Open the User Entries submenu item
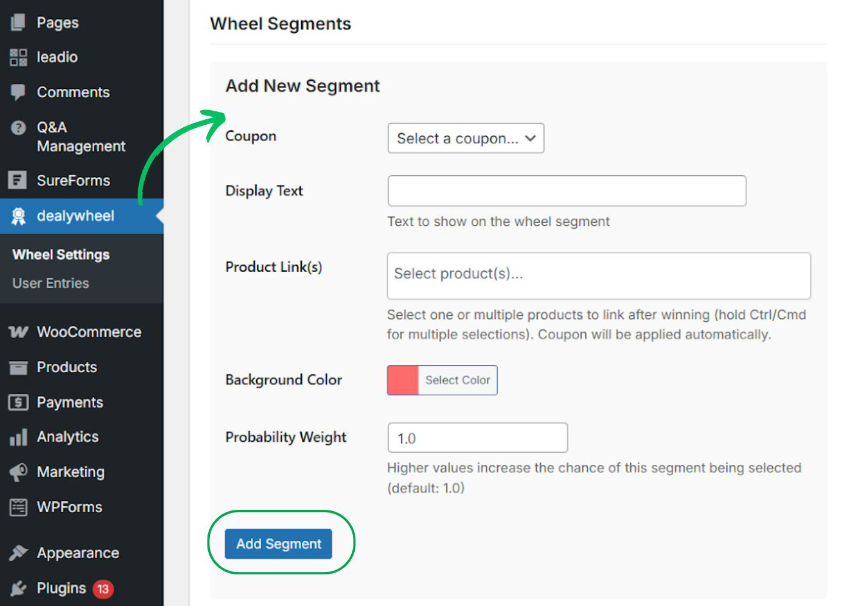Image resolution: width=847 pixels, height=606 pixels. [x=51, y=284]
